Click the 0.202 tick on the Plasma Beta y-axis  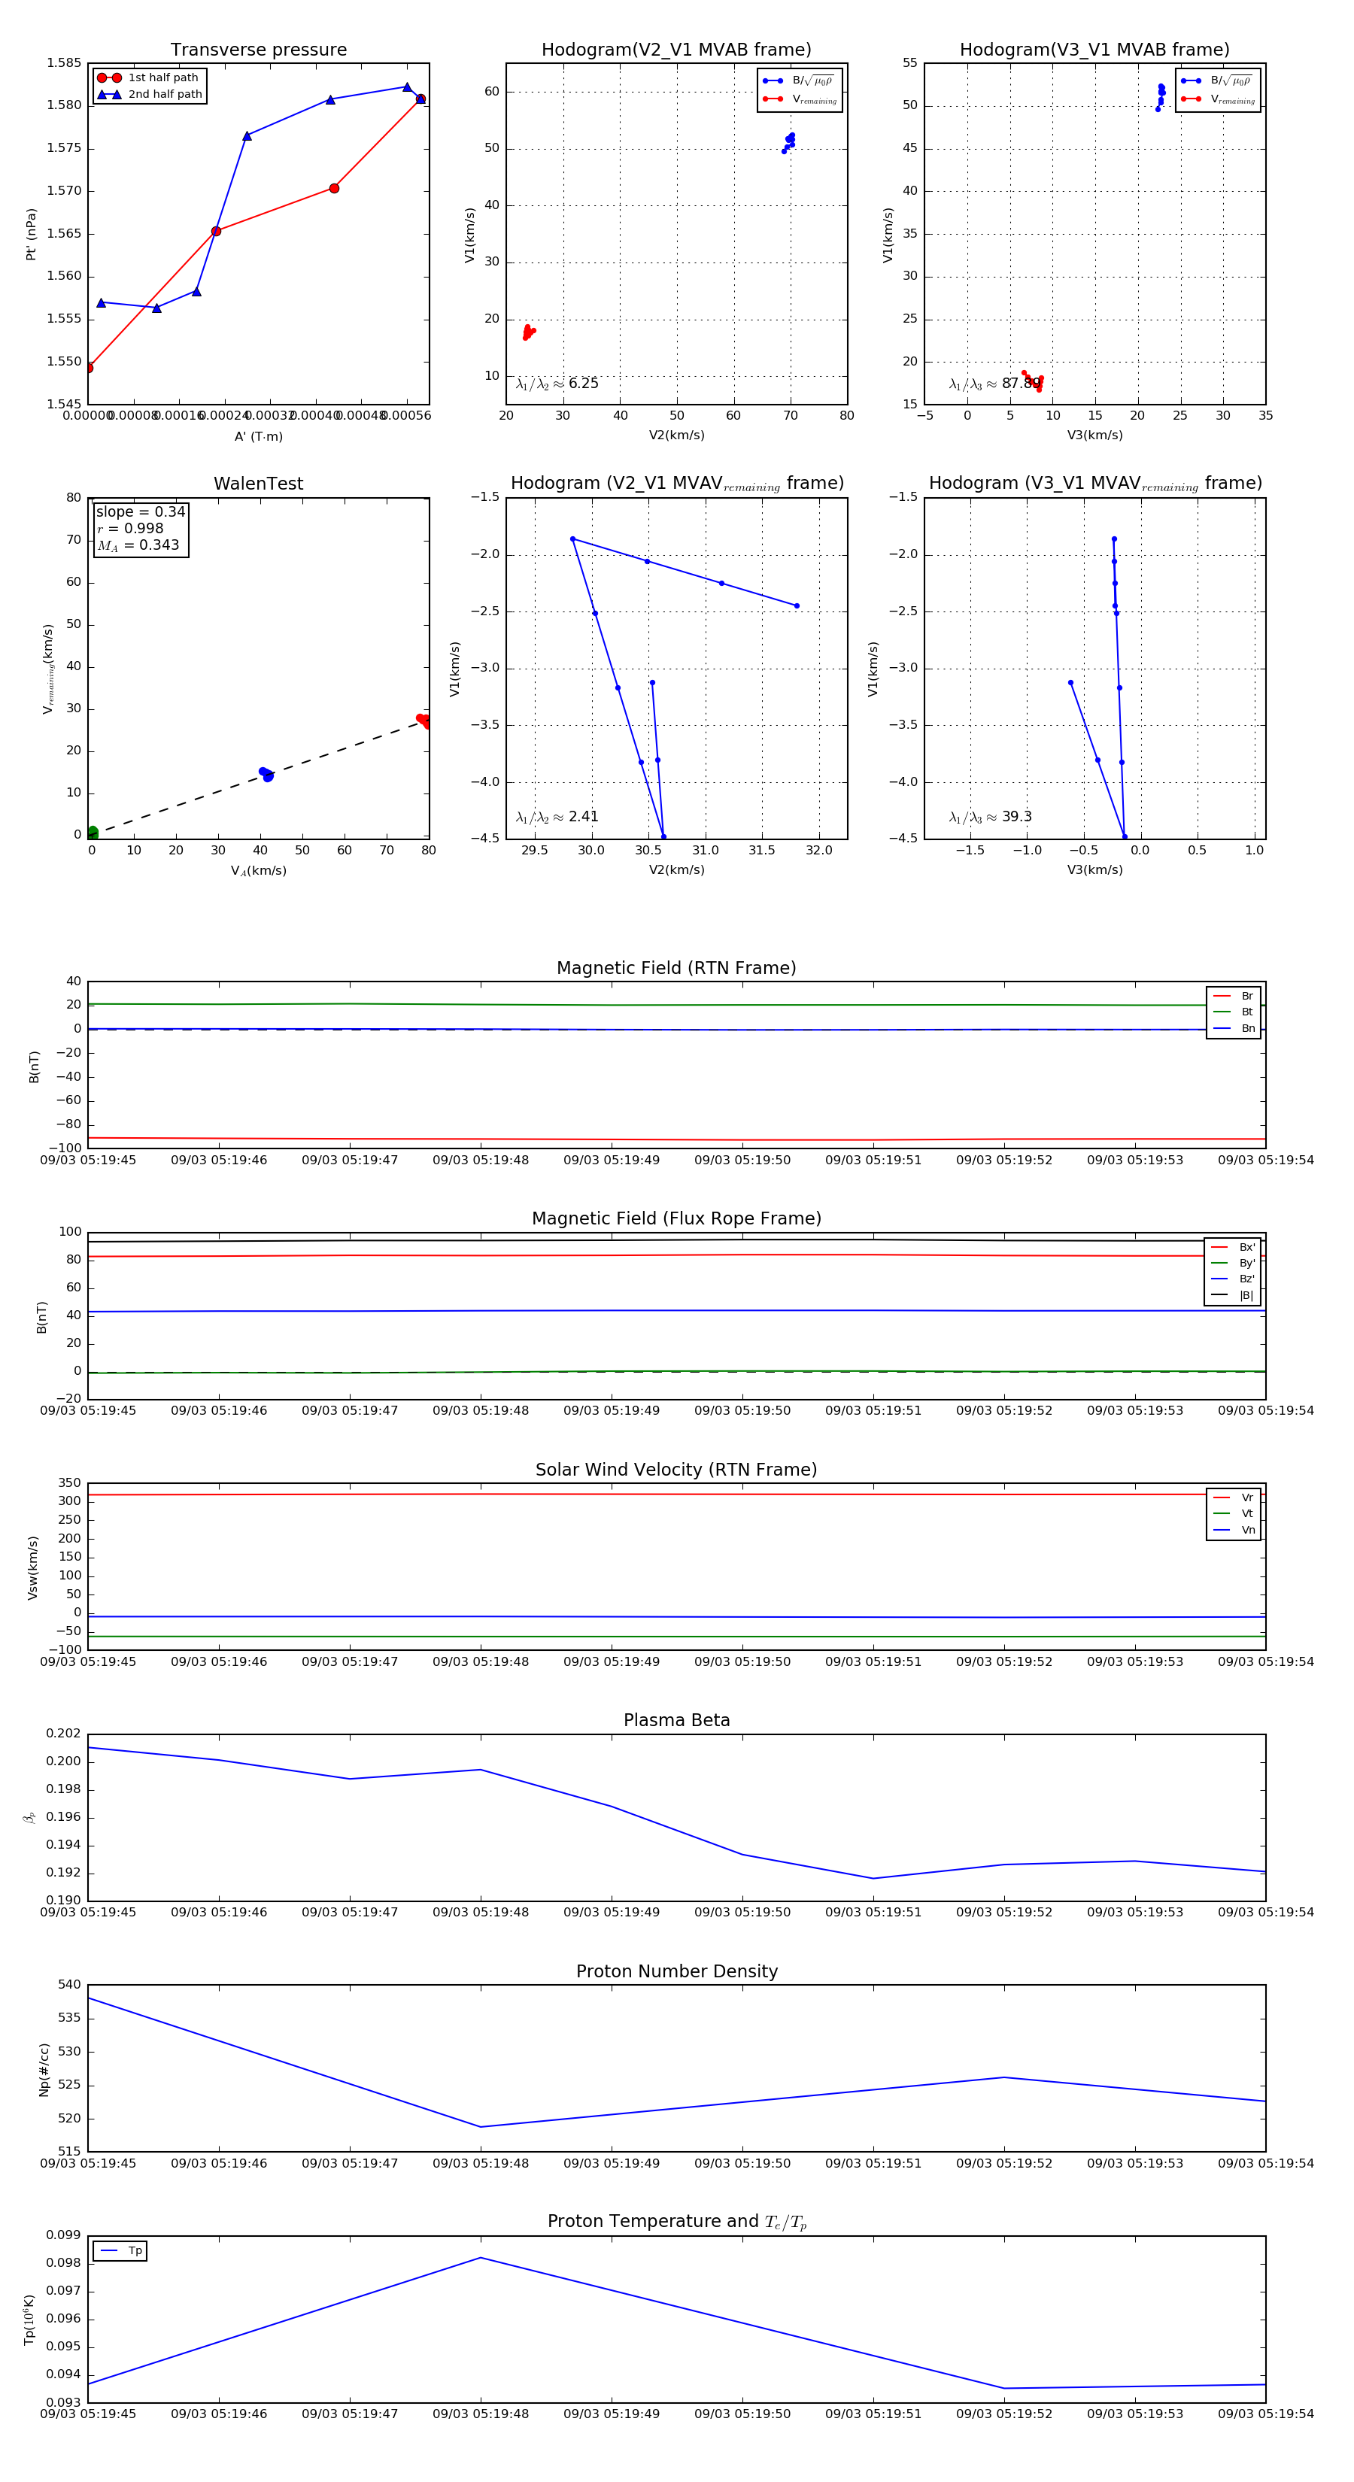64,1734
